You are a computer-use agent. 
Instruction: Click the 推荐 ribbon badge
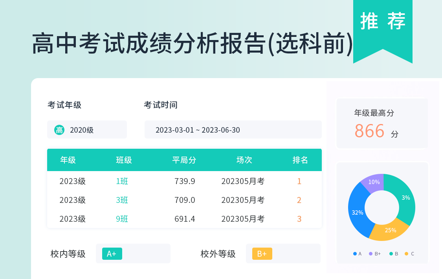382,22
